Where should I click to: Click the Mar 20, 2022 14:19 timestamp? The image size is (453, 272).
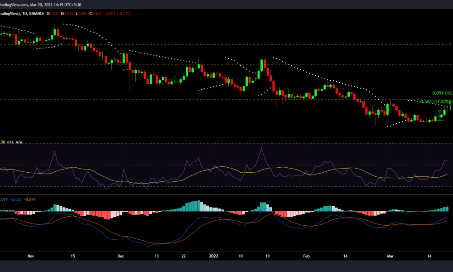pos(56,5)
